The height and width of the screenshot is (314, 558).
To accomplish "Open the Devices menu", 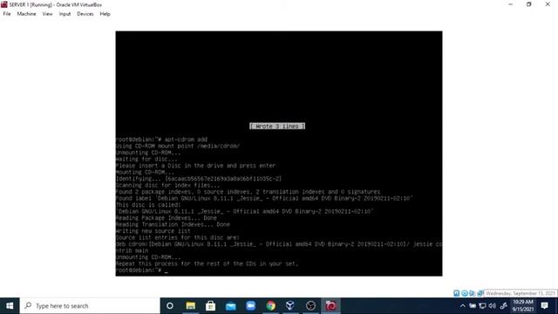I will [x=85, y=14].
